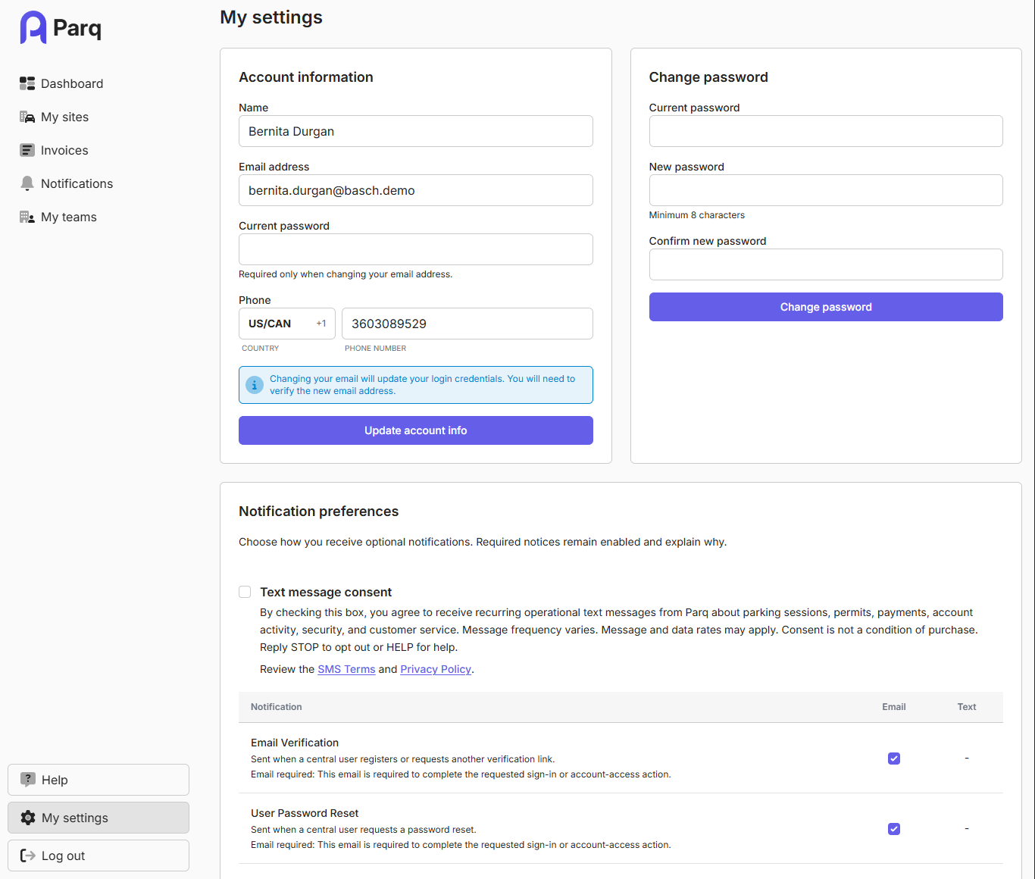Click the Invoices icon in sidebar

27,150
